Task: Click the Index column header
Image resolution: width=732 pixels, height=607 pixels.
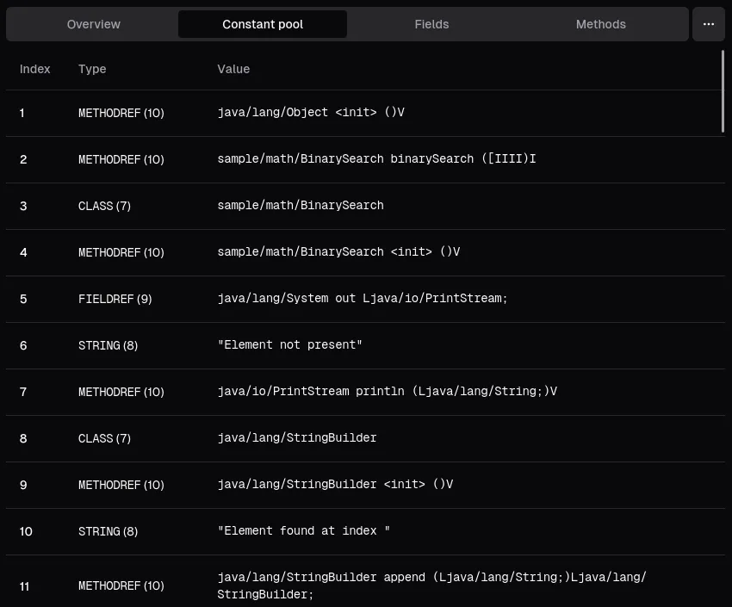Action: coord(35,69)
